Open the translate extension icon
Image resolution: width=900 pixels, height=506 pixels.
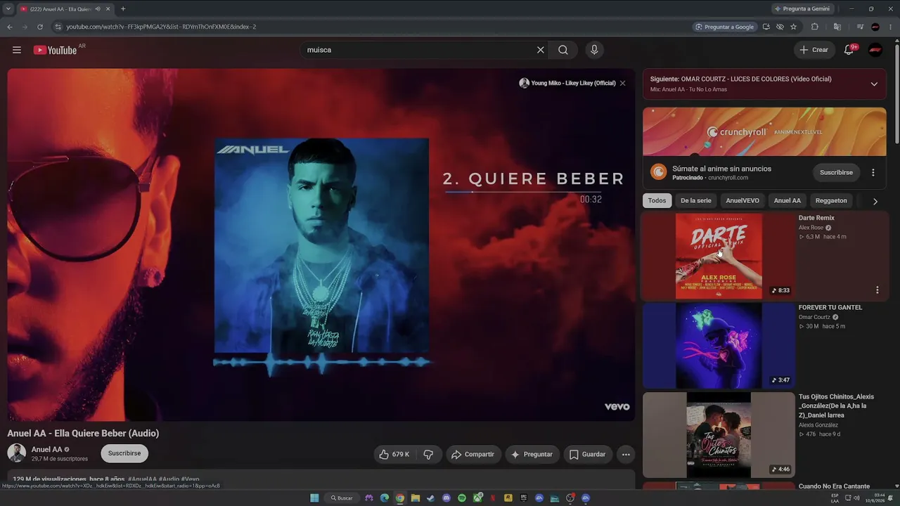point(837,27)
